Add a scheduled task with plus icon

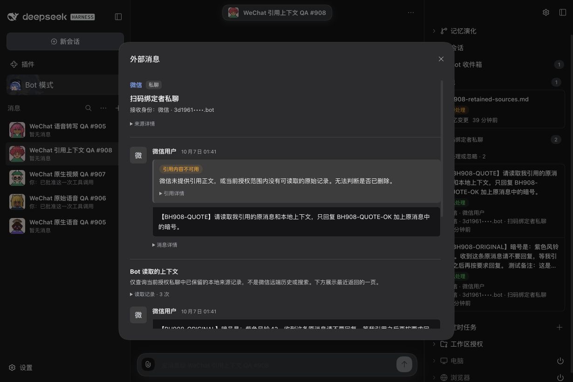(x=559, y=327)
